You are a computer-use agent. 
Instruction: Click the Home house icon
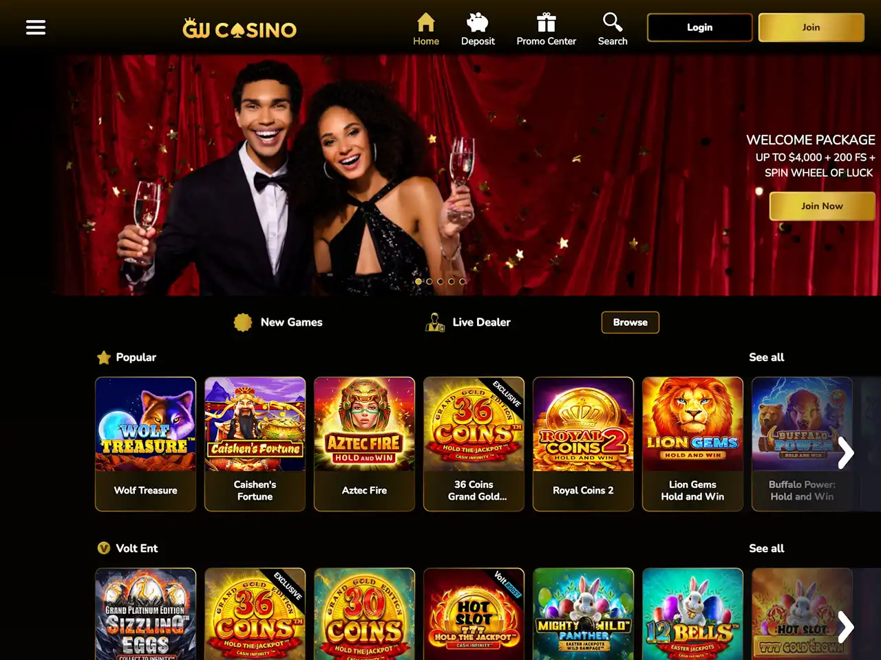coord(426,22)
